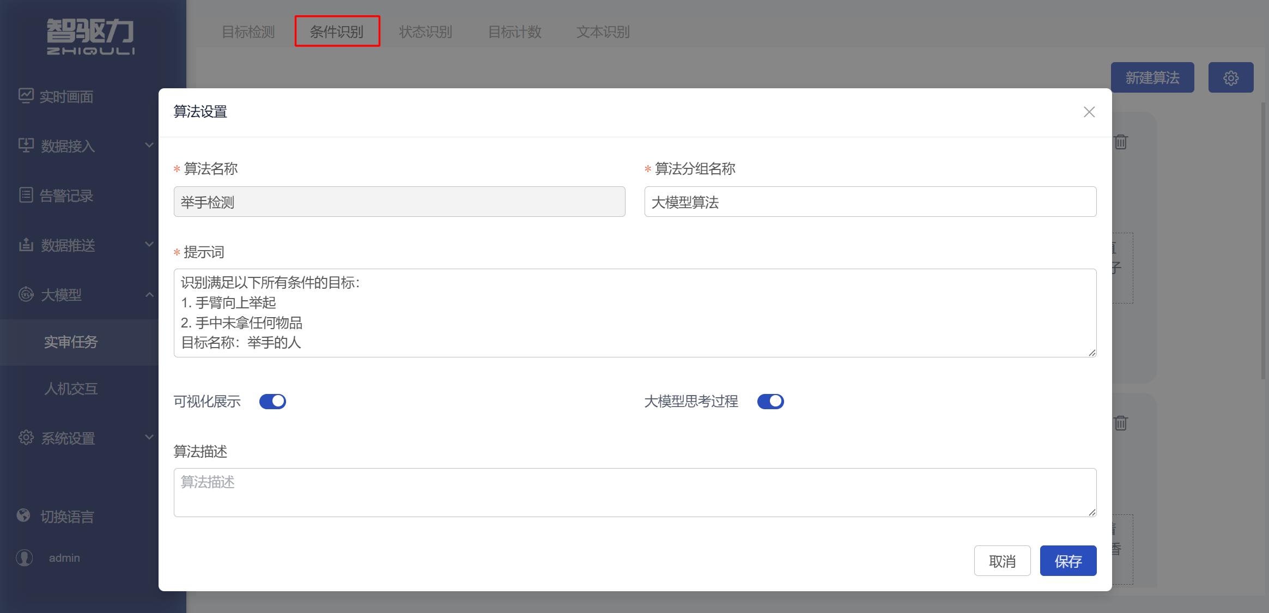Click the 保存 button
1269x613 pixels.
click(x=1068, y=561)
